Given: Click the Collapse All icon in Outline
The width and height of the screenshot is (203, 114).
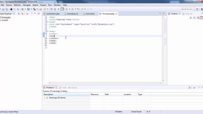Looking at the screenshot, I should (194, 18).
